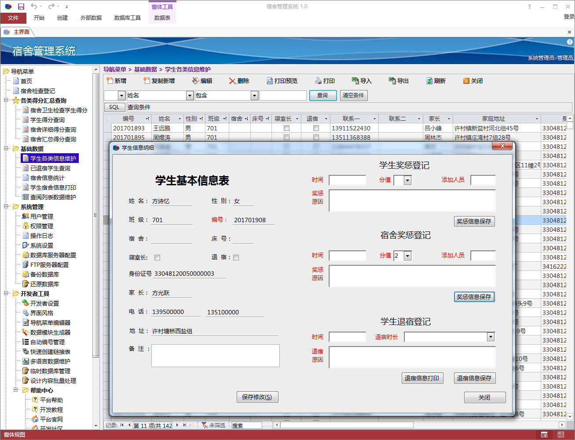Open the 姓名 column filter arrow
The height and width of the screenshot is (440, 575).
click(x=179, y=119)
